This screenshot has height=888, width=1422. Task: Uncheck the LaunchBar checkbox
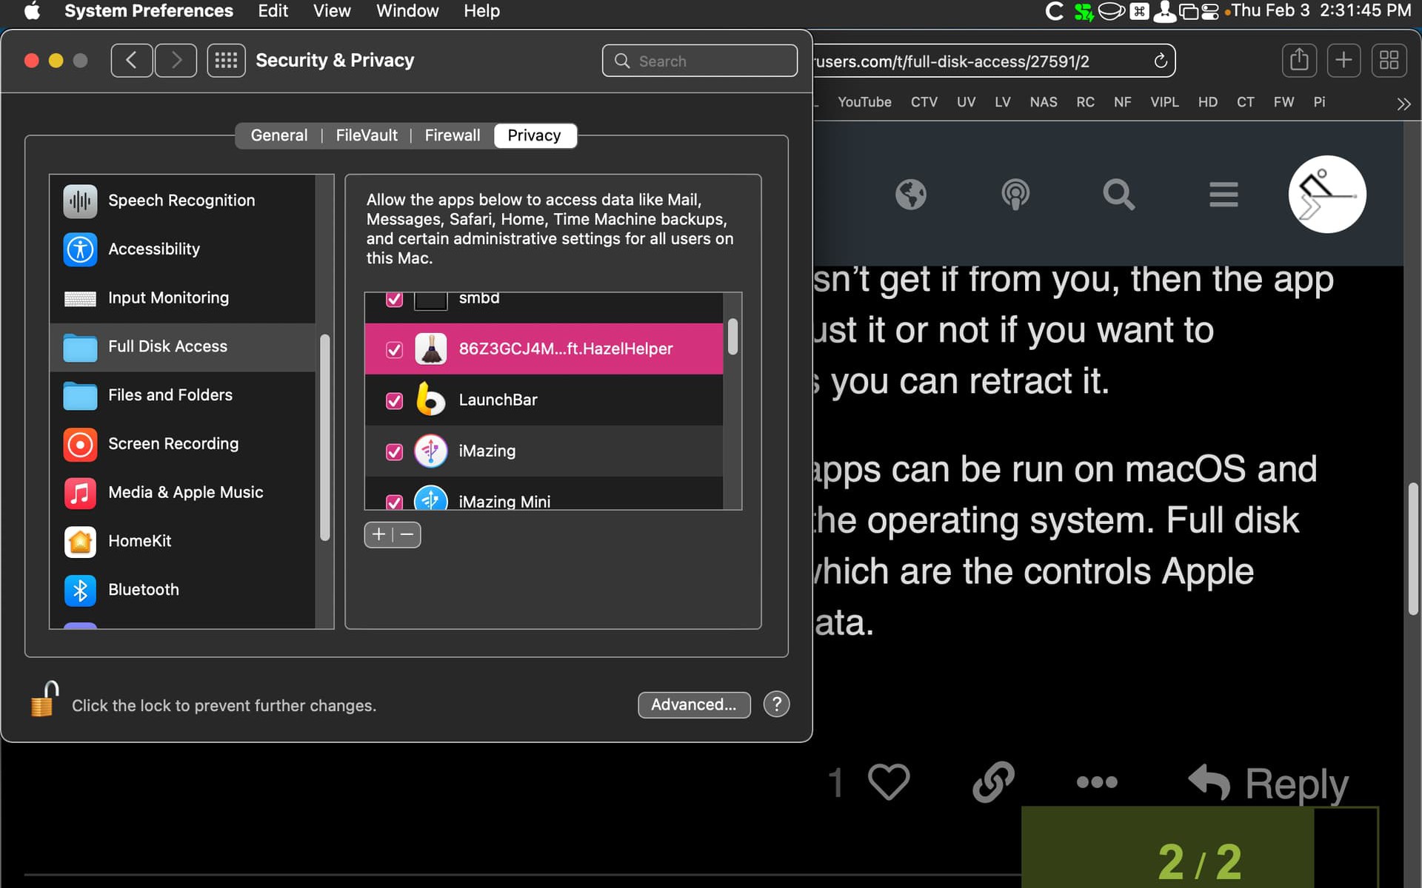pos(394,400)
